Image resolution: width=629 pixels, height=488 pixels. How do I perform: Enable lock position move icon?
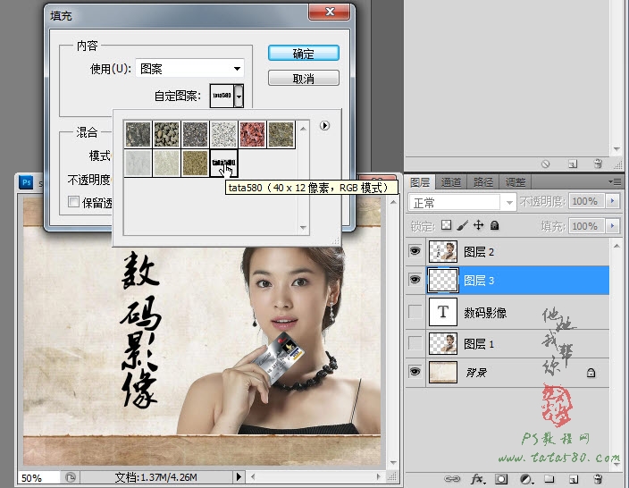click(x=478, y=225)
